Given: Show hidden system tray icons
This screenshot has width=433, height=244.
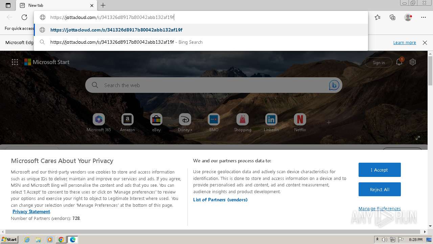Looking at the screenshot, I should tap(378, 240).
